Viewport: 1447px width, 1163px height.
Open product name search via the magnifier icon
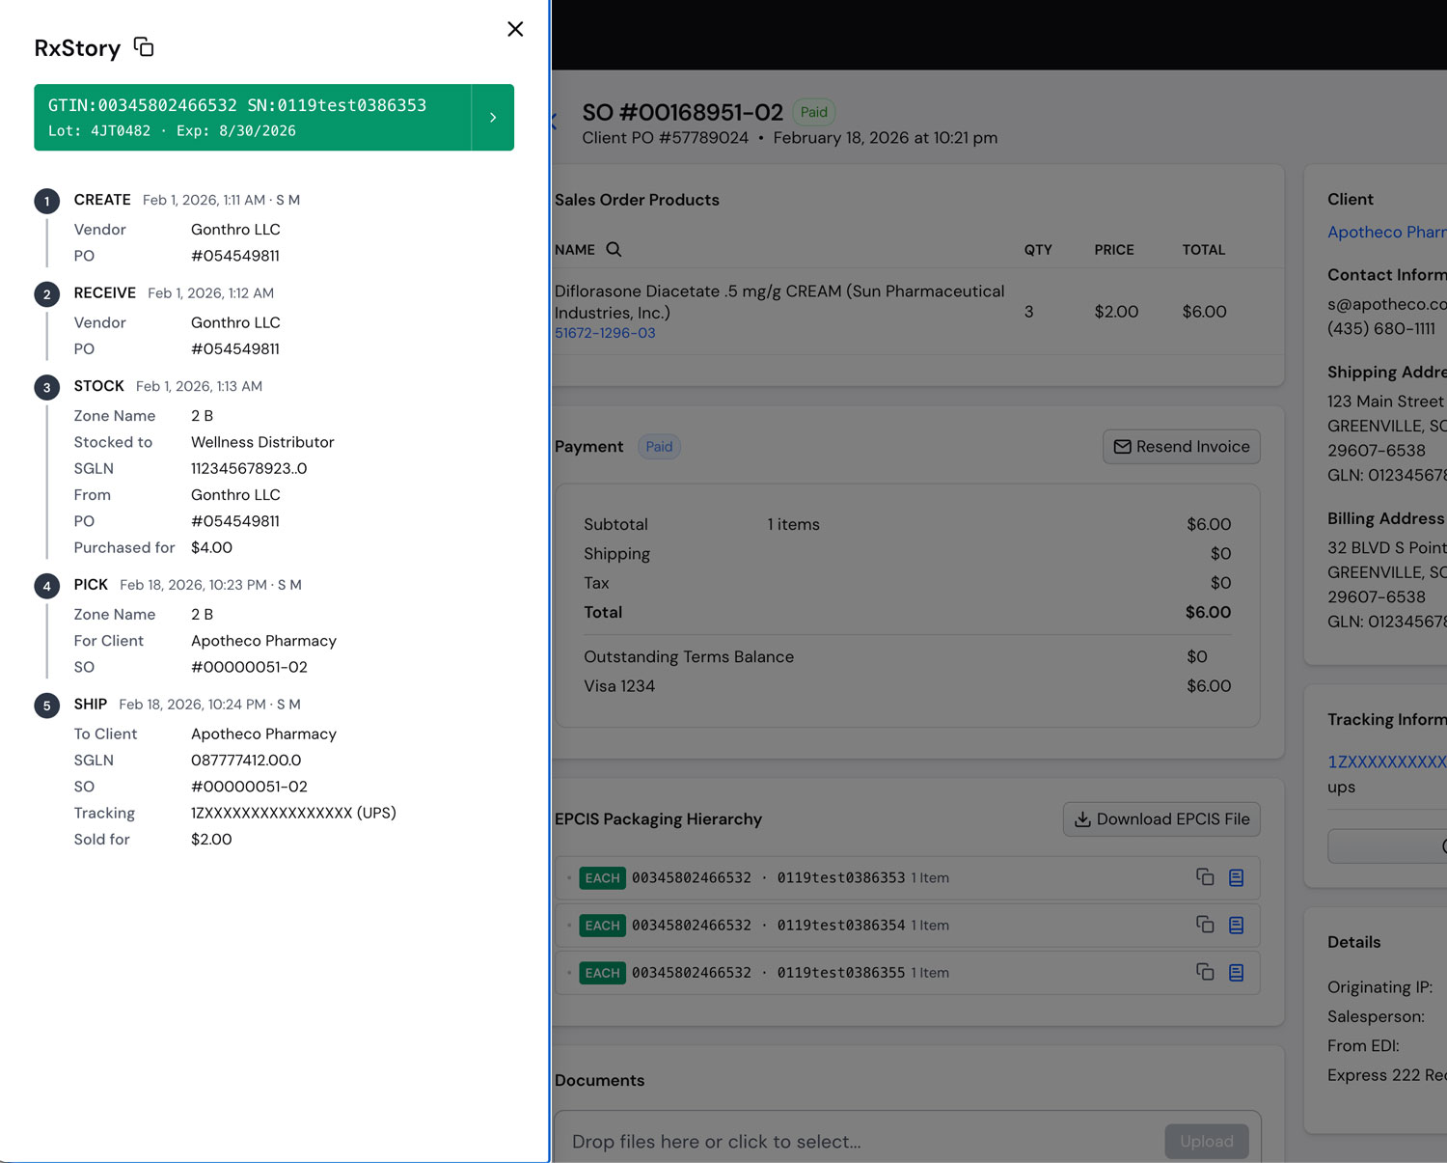[614, 249]
